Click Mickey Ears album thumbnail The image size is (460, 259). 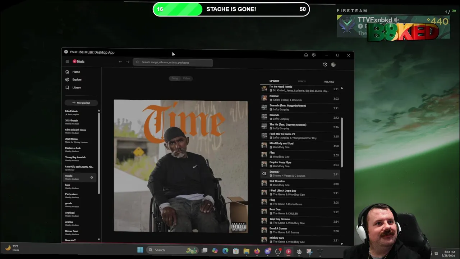coord(264,240)
